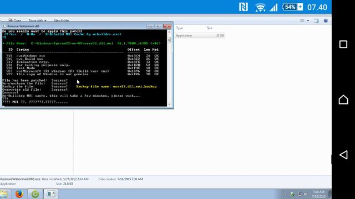
Task: Click the network tray icon
Action: pos(300,194)
